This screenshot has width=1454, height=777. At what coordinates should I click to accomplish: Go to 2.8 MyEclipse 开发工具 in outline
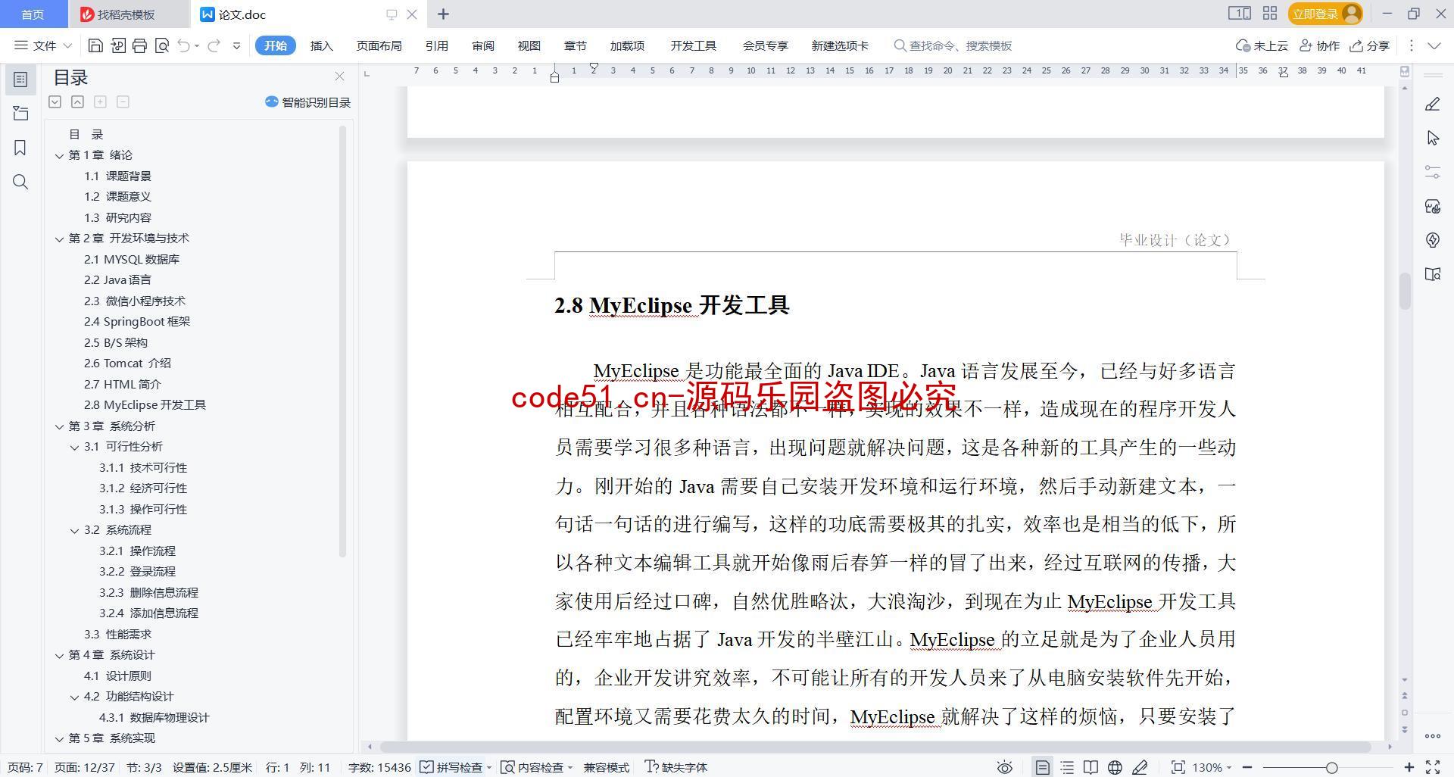[x=145, y=405]
